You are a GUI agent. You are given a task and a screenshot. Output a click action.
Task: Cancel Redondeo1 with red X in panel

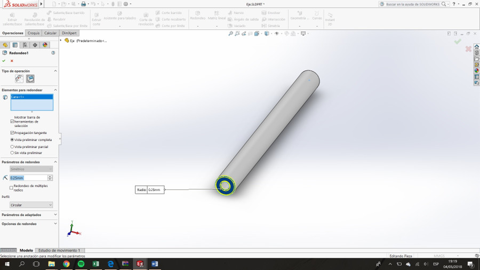12,61
